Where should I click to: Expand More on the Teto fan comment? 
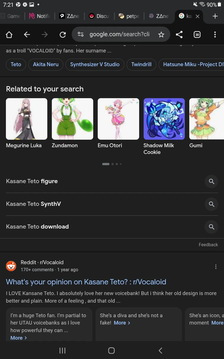[18, 338]
